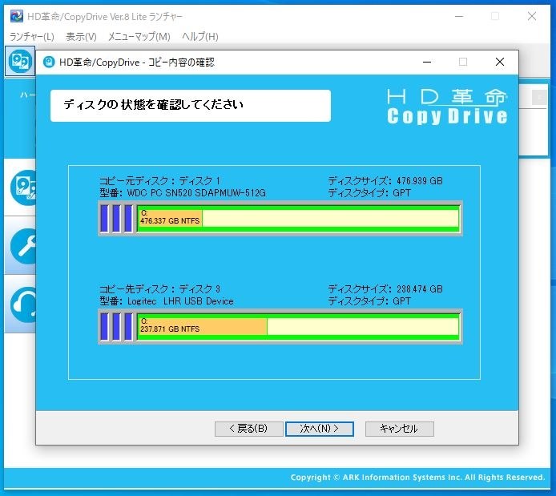Open the 表示(V) menu
The height and width of the screenshot is (496, 556).
click(x=81, y=37)
